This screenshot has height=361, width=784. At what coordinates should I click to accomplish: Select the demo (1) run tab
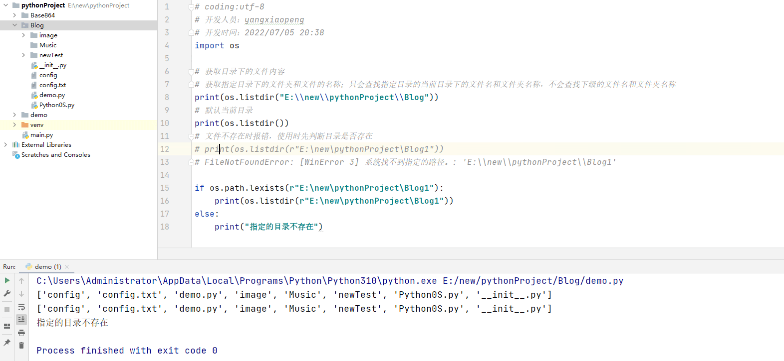tap(47, 266)
